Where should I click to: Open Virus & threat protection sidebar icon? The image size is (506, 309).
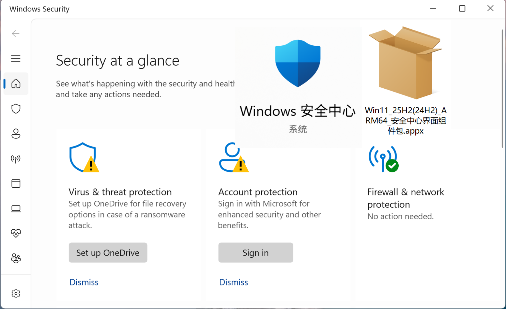point(16,109)
